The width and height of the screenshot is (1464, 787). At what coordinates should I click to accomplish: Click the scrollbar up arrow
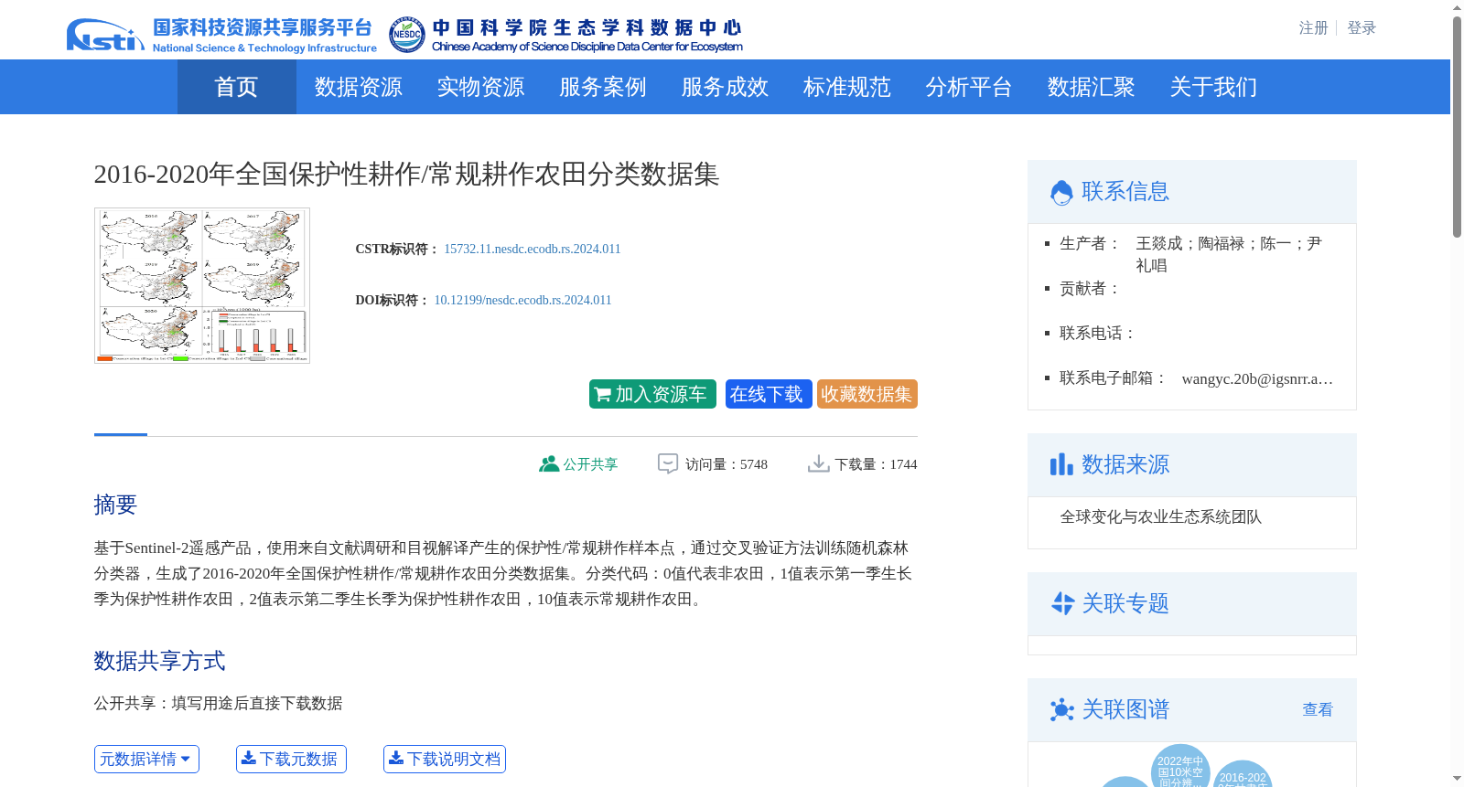[x=1457, y=7]
